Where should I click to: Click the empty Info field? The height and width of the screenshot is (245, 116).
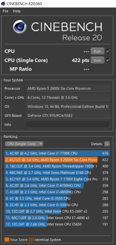68,125
